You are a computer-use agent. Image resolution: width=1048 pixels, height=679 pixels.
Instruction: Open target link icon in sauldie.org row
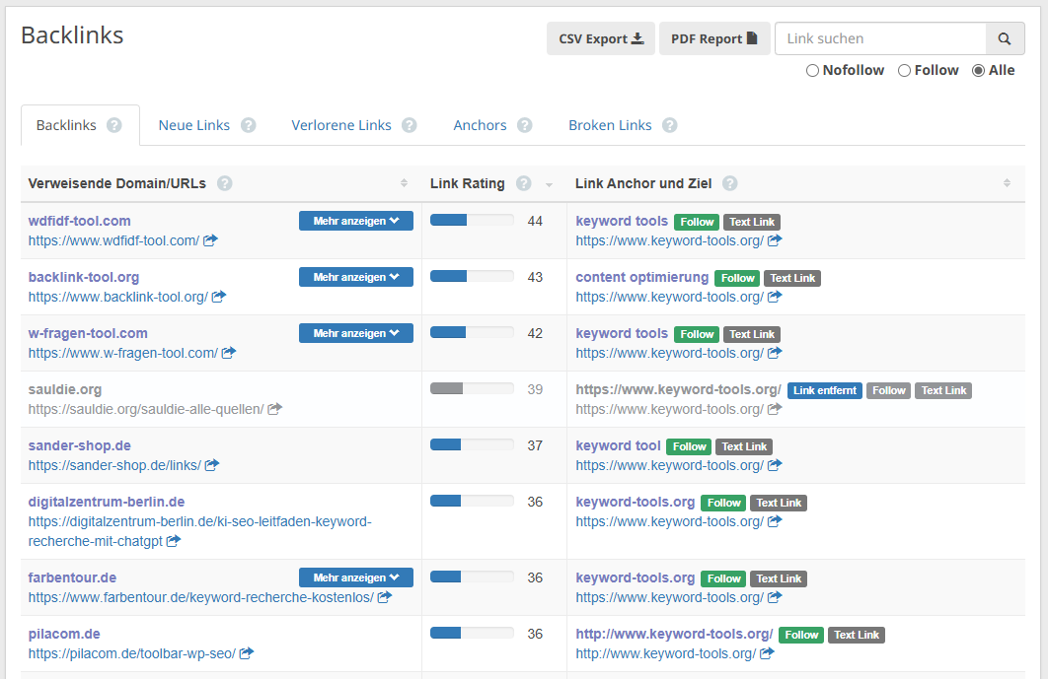pyautogui.click(x=774, y=409)
